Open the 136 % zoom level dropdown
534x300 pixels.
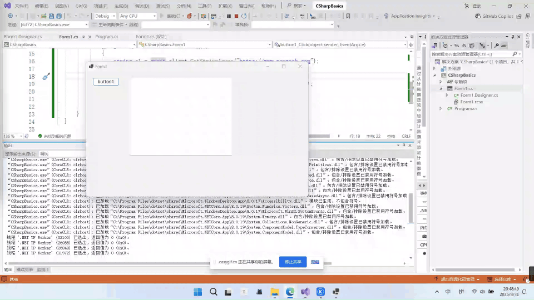pyautogui.click(x=13, y=136)
